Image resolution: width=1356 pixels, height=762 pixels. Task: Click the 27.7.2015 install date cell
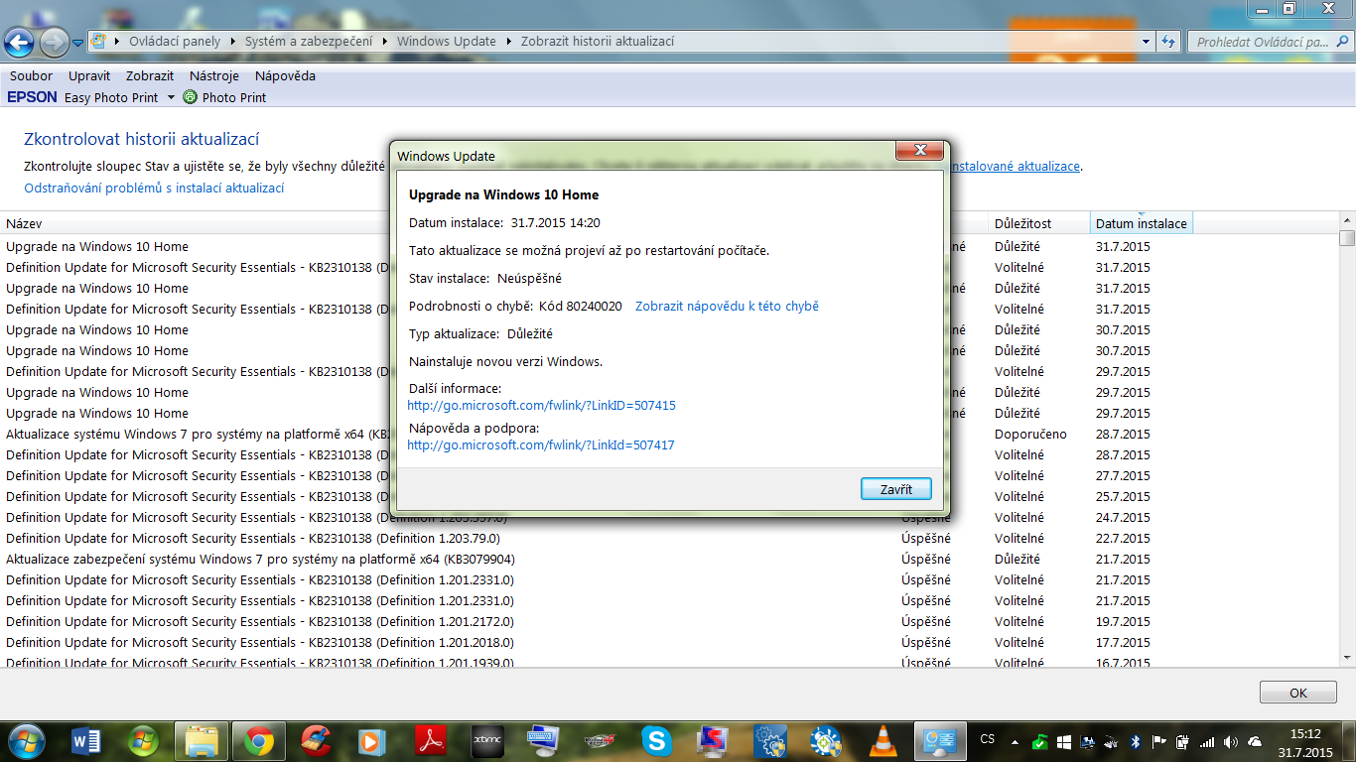pos(1123,475)
